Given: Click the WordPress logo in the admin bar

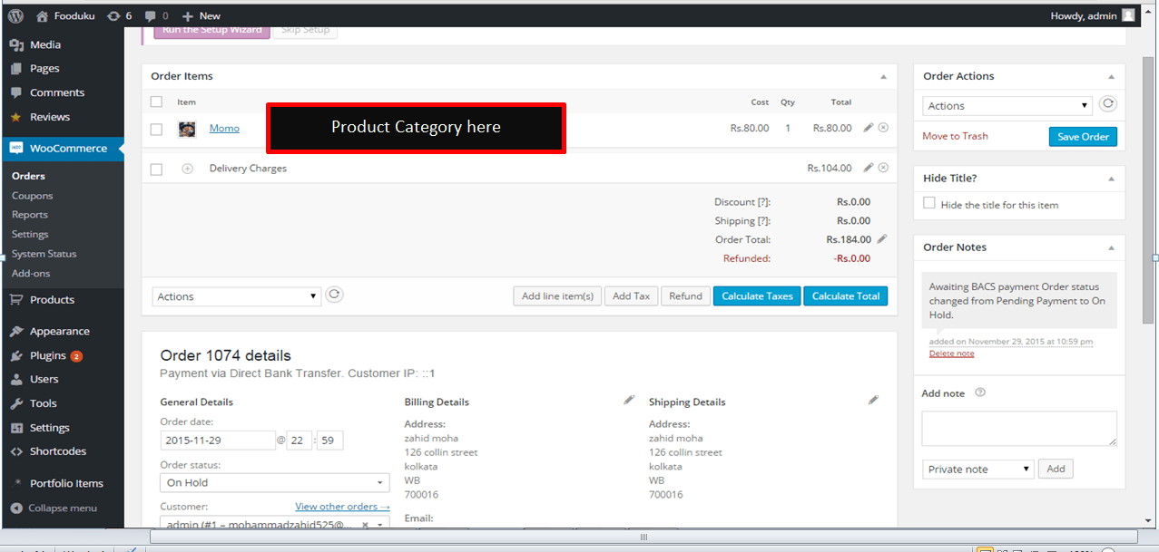Looking at the screenshot, I should pos(16,15).
